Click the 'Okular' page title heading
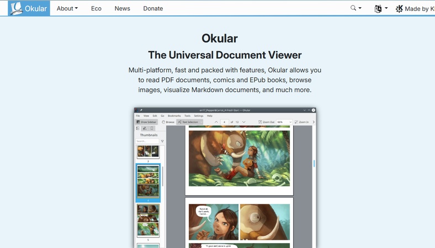 (x=220, y=39)
